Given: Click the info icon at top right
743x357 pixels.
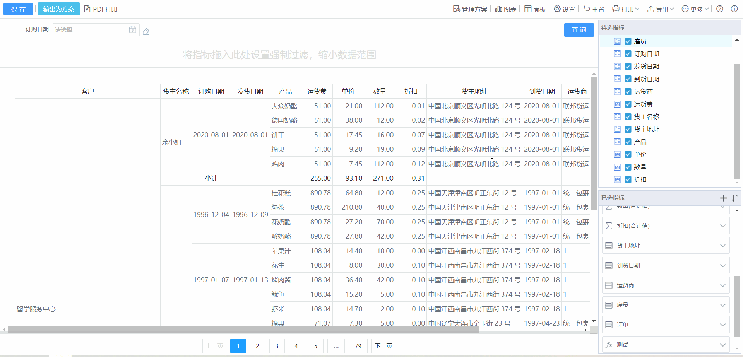Looking at the screenshot, I should tap(734, 9).
